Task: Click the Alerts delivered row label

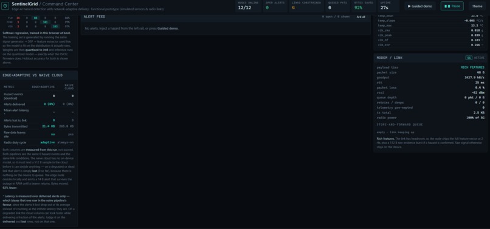Action: click(15, 104)
